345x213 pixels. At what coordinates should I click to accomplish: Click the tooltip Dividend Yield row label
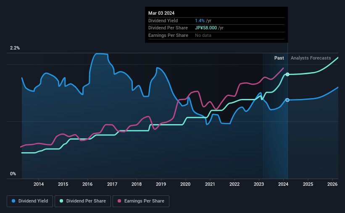coord(163,21)
